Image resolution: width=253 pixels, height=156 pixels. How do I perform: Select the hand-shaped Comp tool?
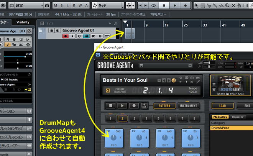coord(240,5)
